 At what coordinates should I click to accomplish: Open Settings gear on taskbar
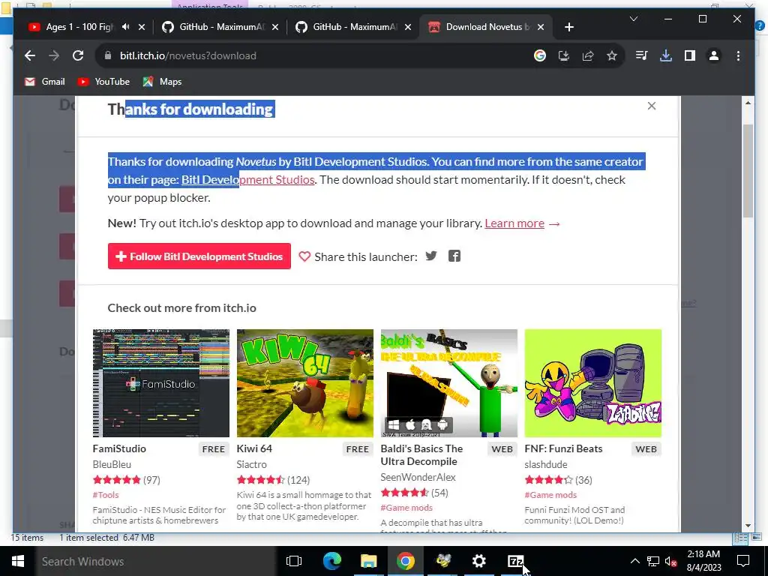pos(478,561)
